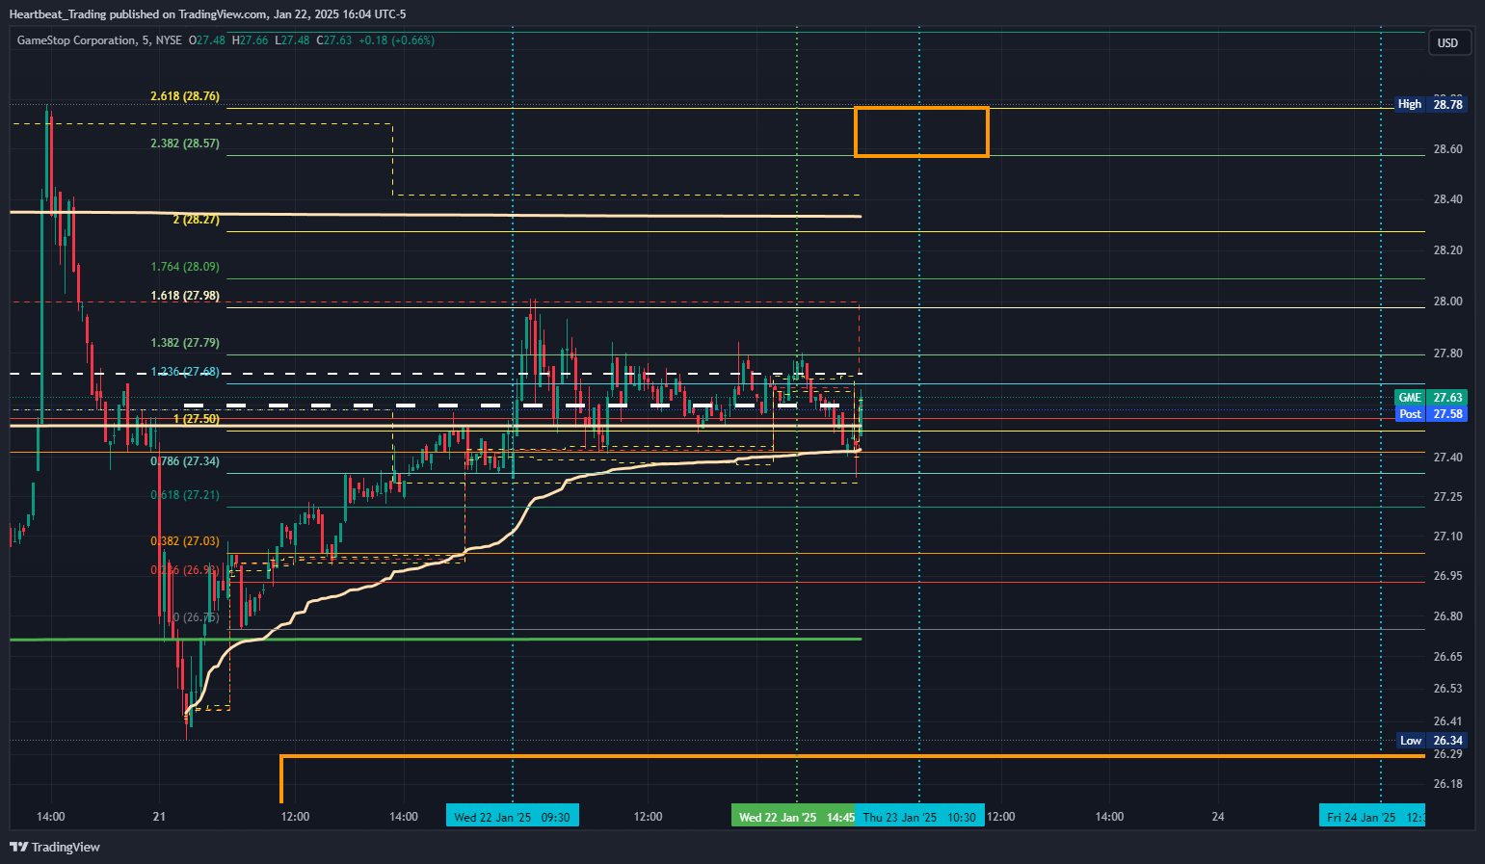Click 28.40 on the price axis
This screenshot has height=864, width=1485.
pyautogui.click(x=1447, y=199)
